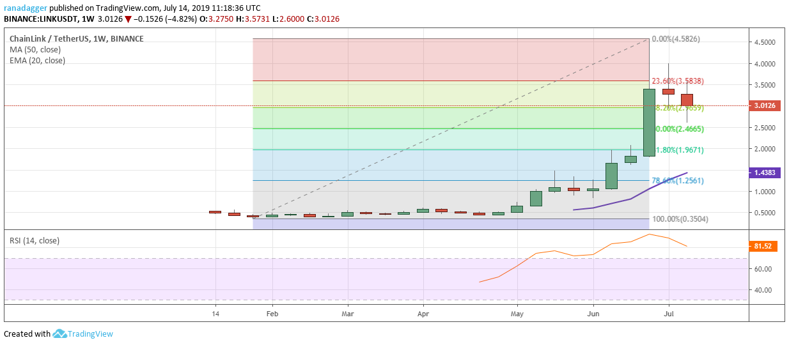The image size is (789, 345).
Task: Click the Fibonacci label '78.60%(1.2561)'
Action: (x=678, y=181)
